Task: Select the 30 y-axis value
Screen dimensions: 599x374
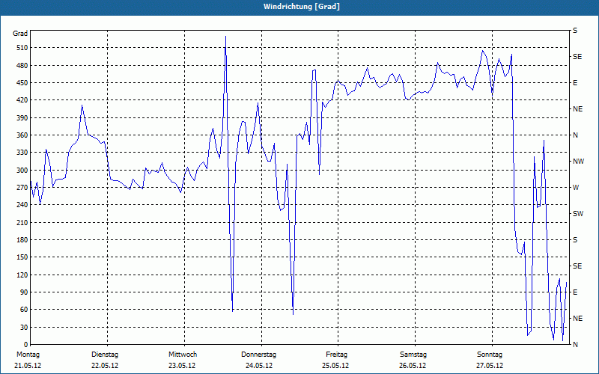Action: [25, 328]
